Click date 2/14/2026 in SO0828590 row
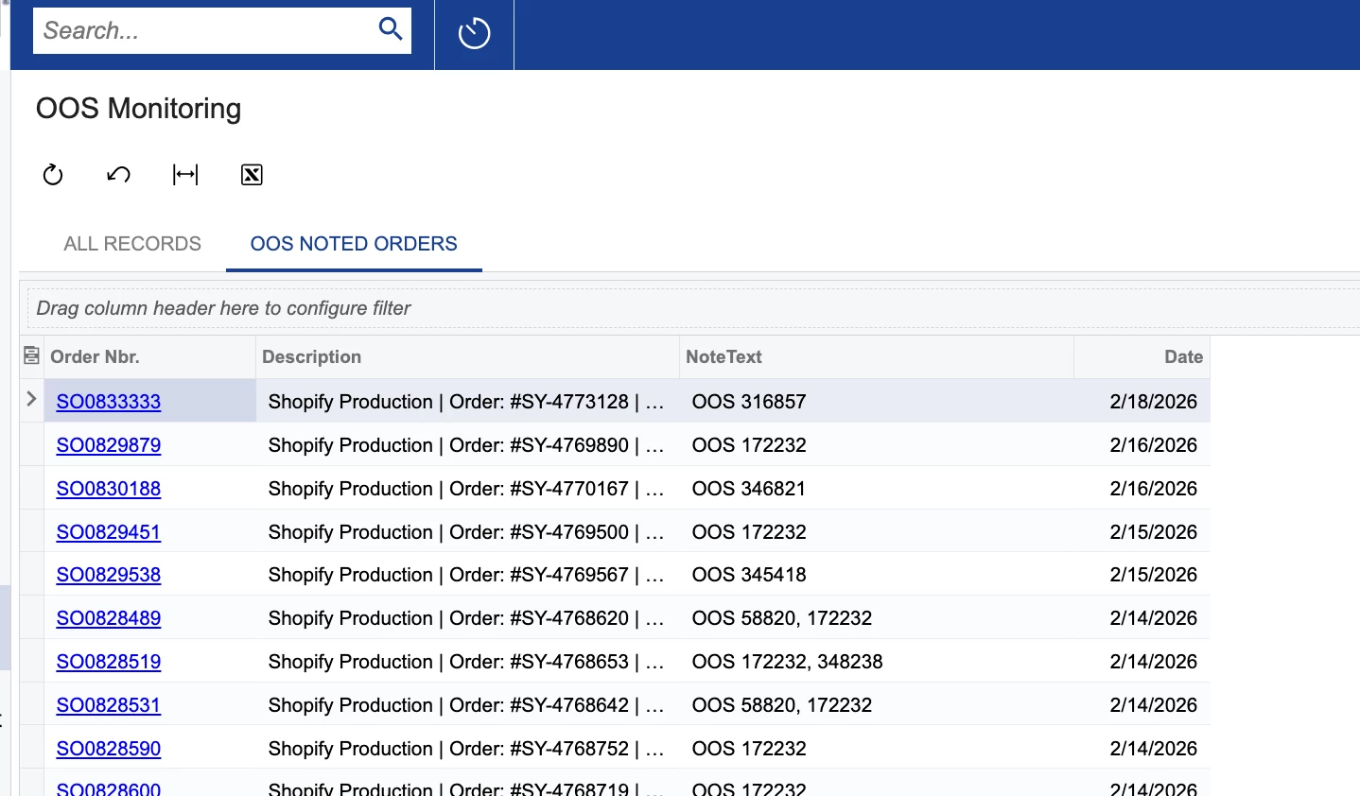The height and width of the screenshot is (796, 1360). [1142, 749]
